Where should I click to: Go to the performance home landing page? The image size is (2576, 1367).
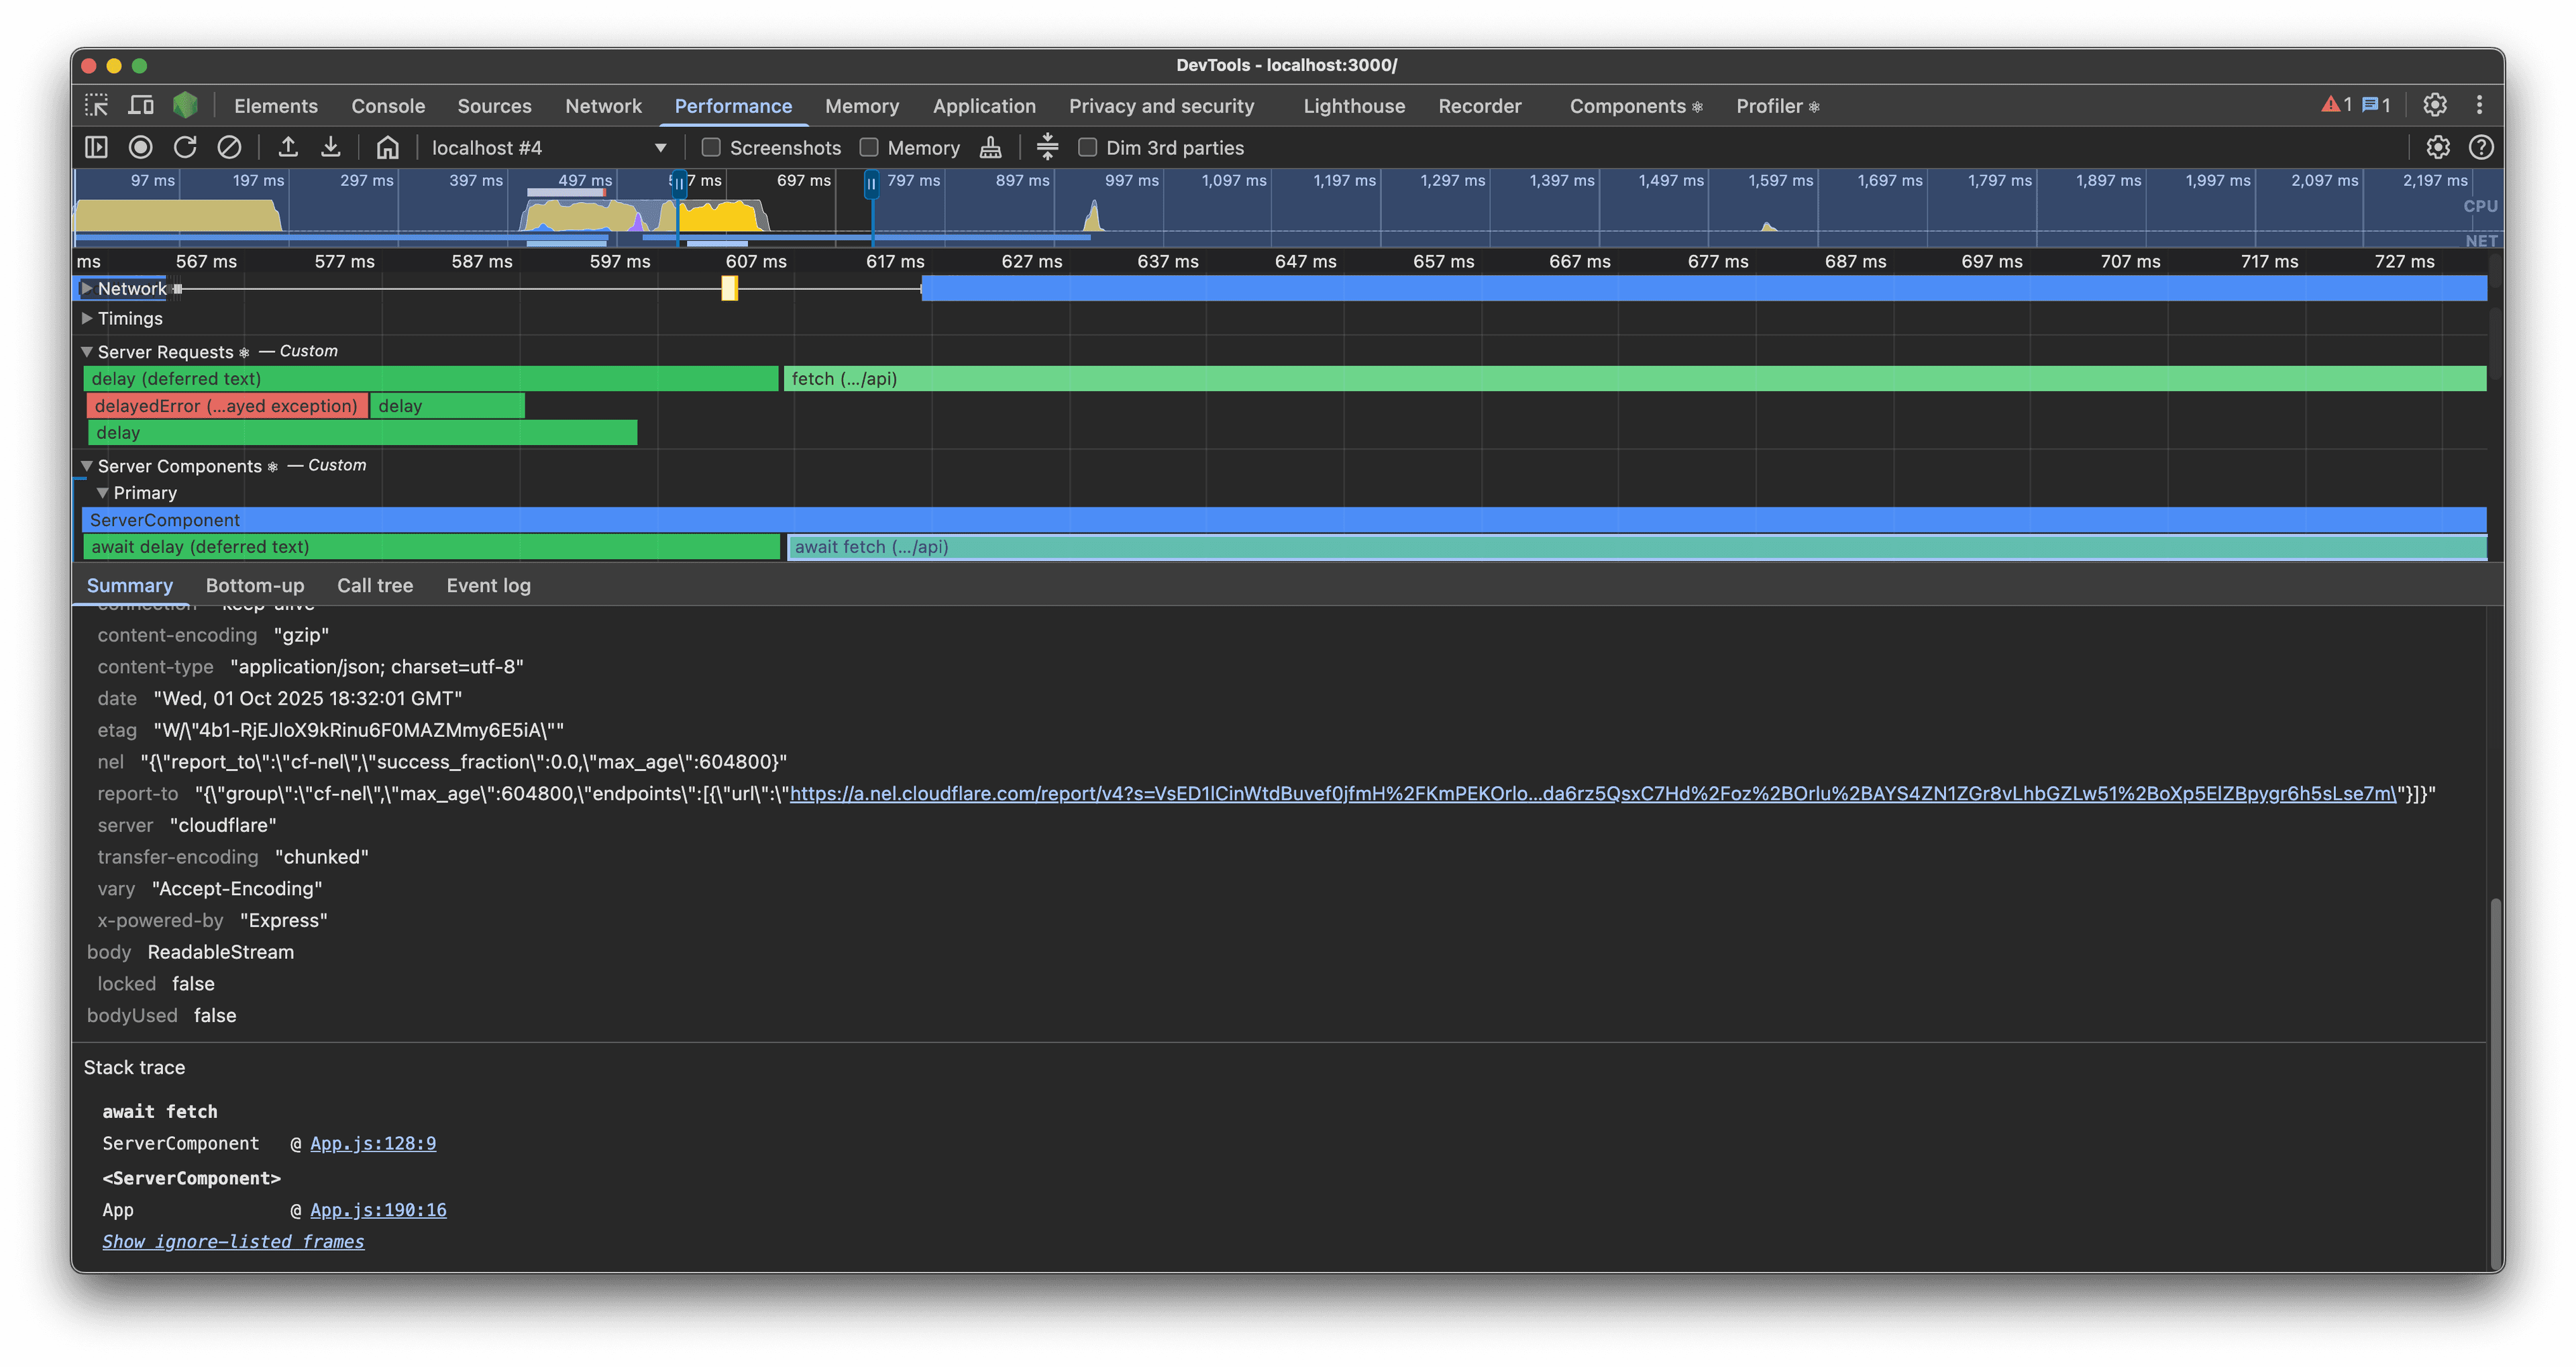[x=387, y=147]
